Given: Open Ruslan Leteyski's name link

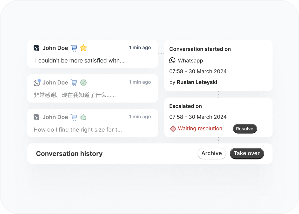Looking at the screenshot, I should 197,82.
